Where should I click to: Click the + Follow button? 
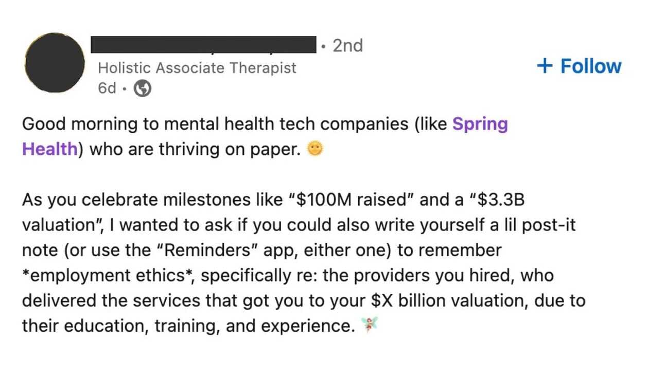[579, 66]
